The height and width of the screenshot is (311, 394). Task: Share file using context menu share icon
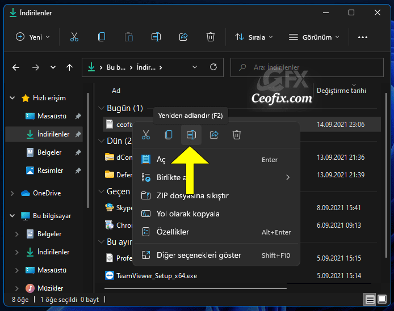point(214,135)
